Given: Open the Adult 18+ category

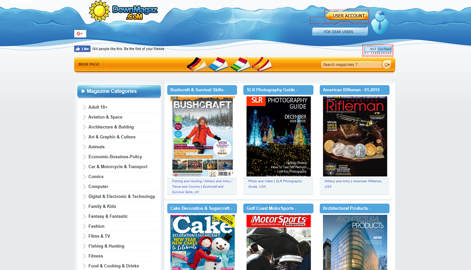Looking at the screenshot, I should (98, 107).
